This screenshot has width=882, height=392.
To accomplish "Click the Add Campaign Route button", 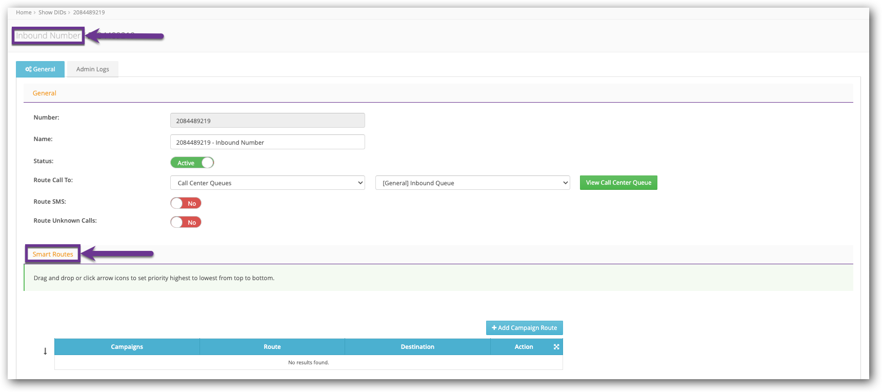I will click(x=524, y=328).
